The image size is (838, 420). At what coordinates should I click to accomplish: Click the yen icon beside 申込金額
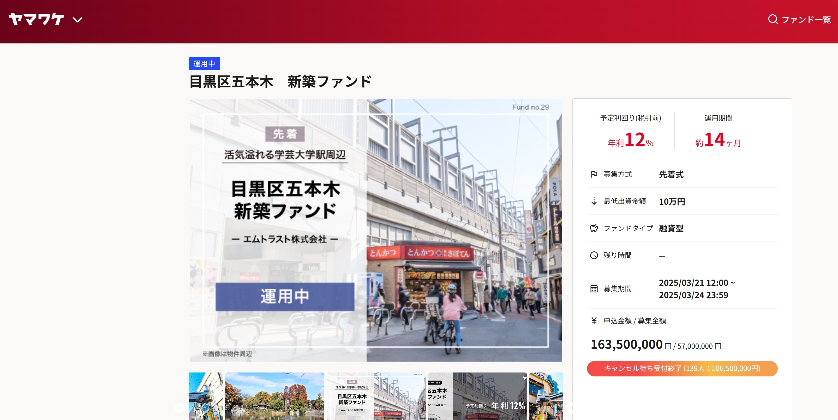[594, 321]
